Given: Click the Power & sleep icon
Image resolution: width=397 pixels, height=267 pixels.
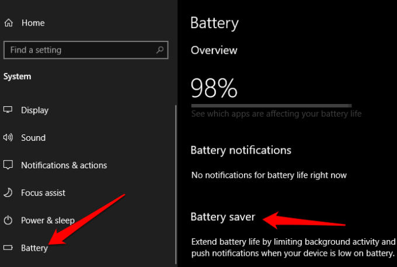Looking at the screenshot, I should pyautogui.click(x=8, y=220).
